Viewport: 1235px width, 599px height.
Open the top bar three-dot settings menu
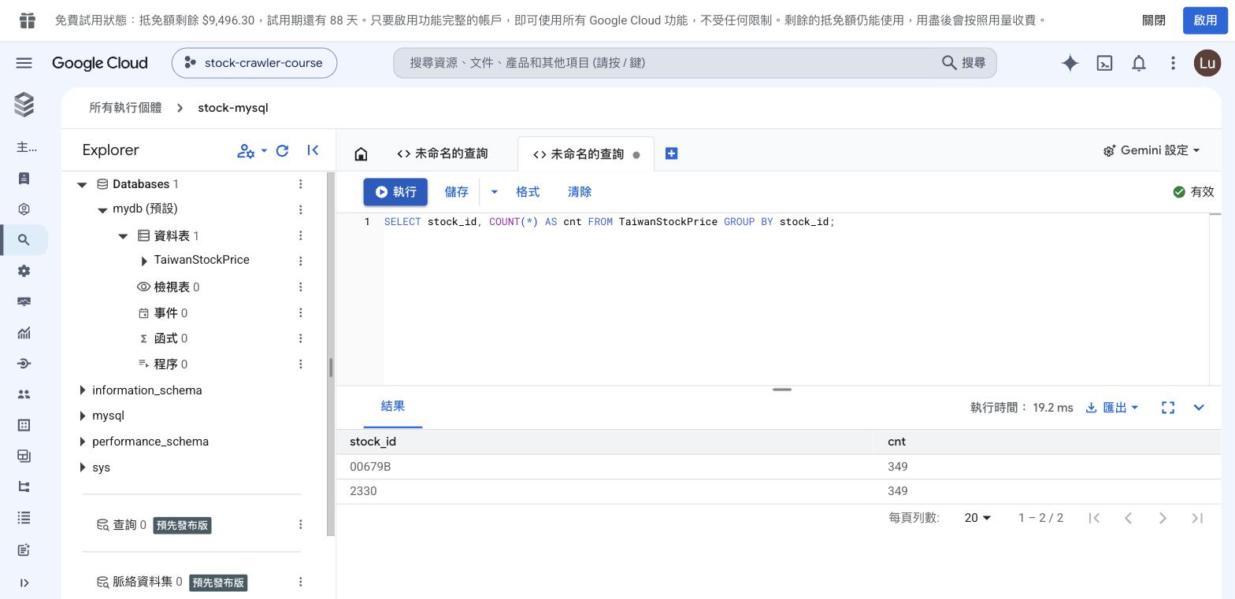[x=1173, y=63]
